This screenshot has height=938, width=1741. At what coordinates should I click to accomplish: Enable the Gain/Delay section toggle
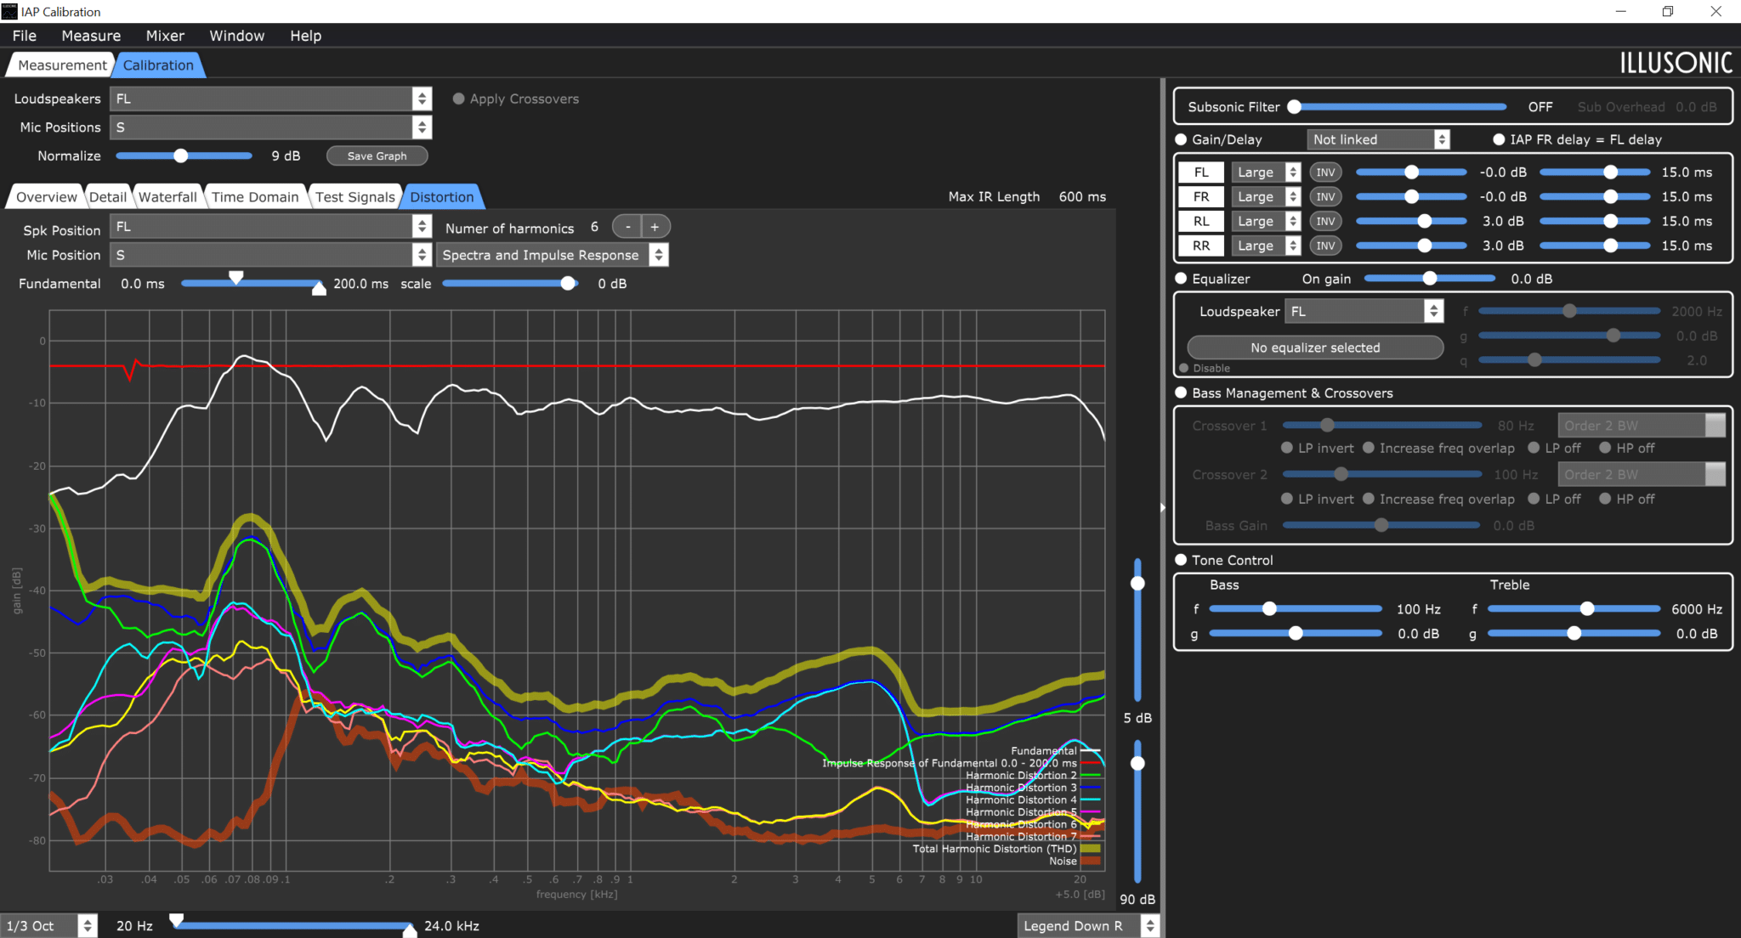(1181, 139)
